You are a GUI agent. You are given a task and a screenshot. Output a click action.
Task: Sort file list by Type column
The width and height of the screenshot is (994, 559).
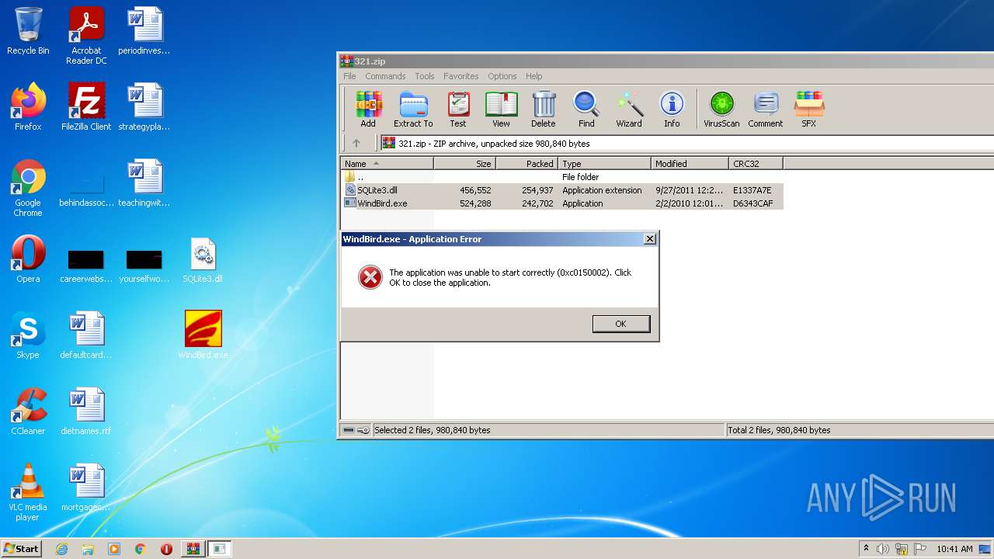pyautogui.click(x=604, y=164)
